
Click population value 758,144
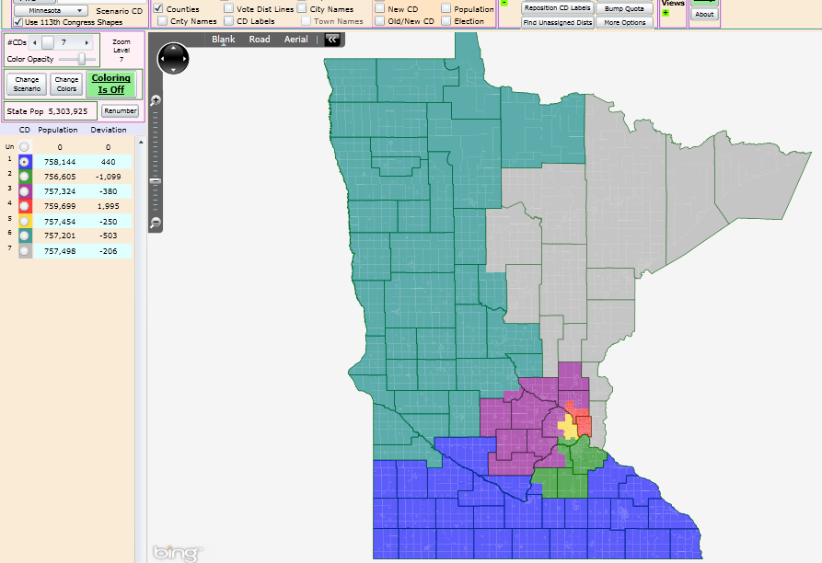60,162
